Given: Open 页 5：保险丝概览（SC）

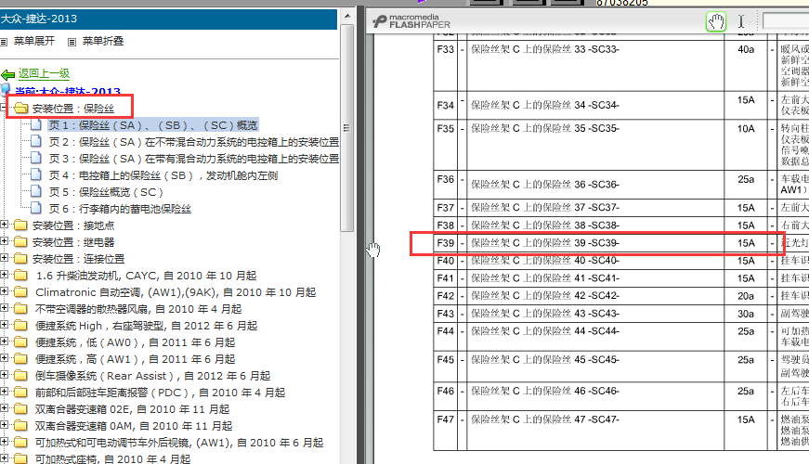Looking at the screenshot, I should 106,192.
